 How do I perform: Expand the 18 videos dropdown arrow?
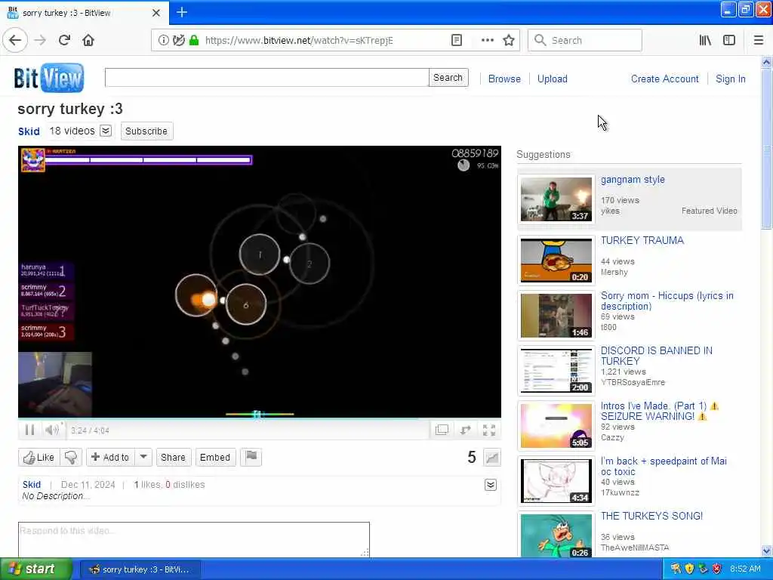tap(106, 131)
